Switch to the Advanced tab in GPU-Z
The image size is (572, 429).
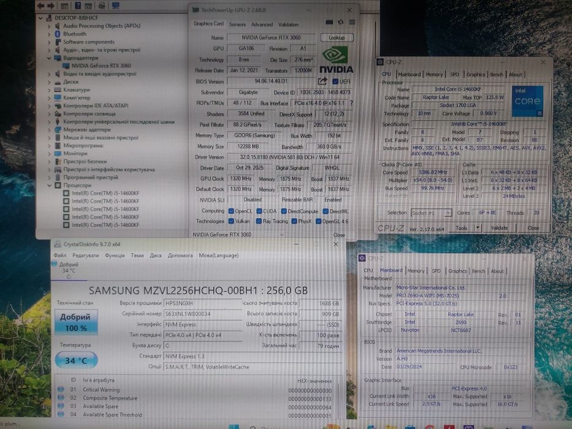[x=262, y=25]
